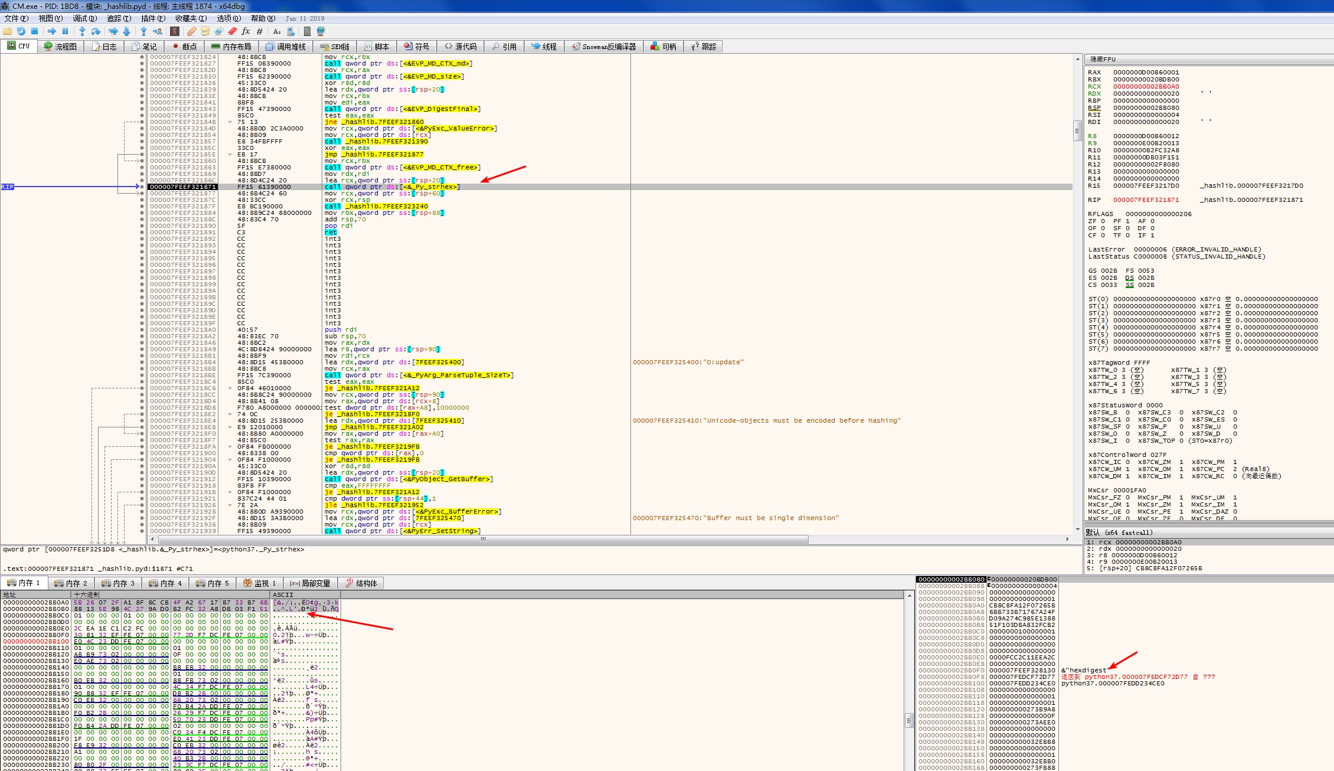Click the stop debugging square icon
Viewport: 1334px width, 771px height.
[35, 31]
